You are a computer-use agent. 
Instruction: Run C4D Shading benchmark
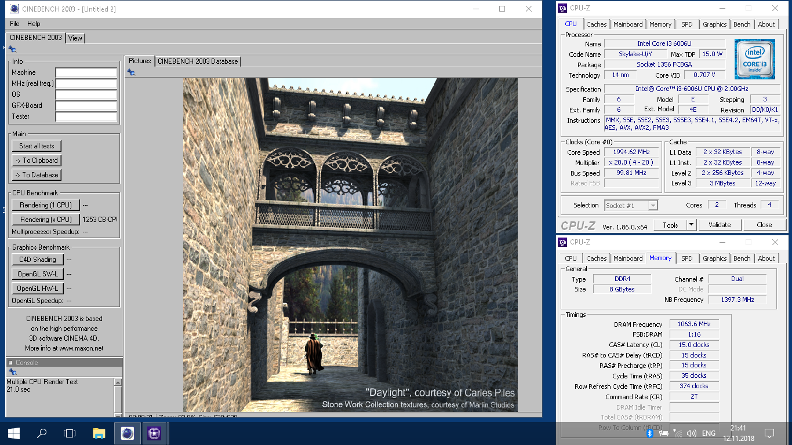pyautogui.click(x=38, y=260)
